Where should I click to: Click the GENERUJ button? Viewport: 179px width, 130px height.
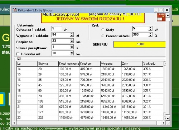pyautogui.click(x=100, y=45)
